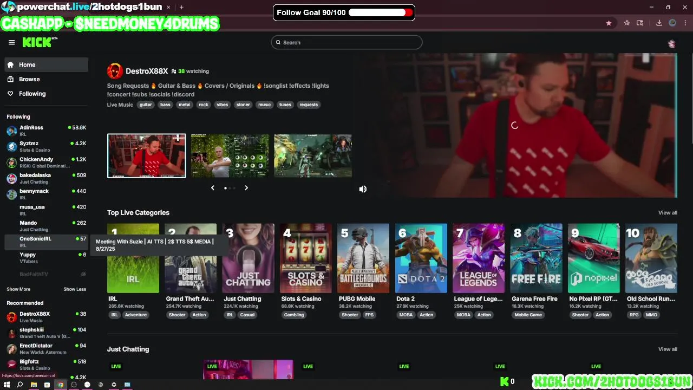Open OneSonicIRL channel in sidebar
693x390 pixels.
[46, 242]
